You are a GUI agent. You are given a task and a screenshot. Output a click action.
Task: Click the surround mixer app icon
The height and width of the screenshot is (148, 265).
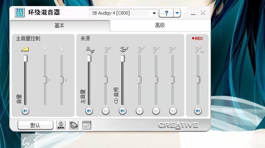pos(20,13)
